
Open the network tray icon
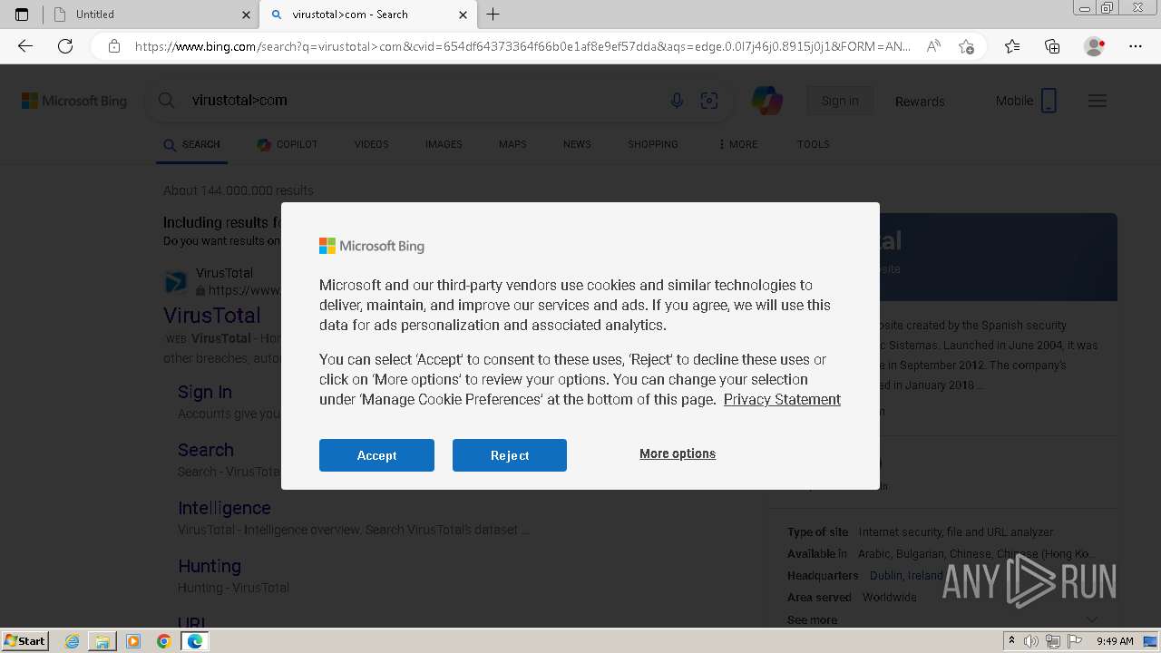(1053, 641)
